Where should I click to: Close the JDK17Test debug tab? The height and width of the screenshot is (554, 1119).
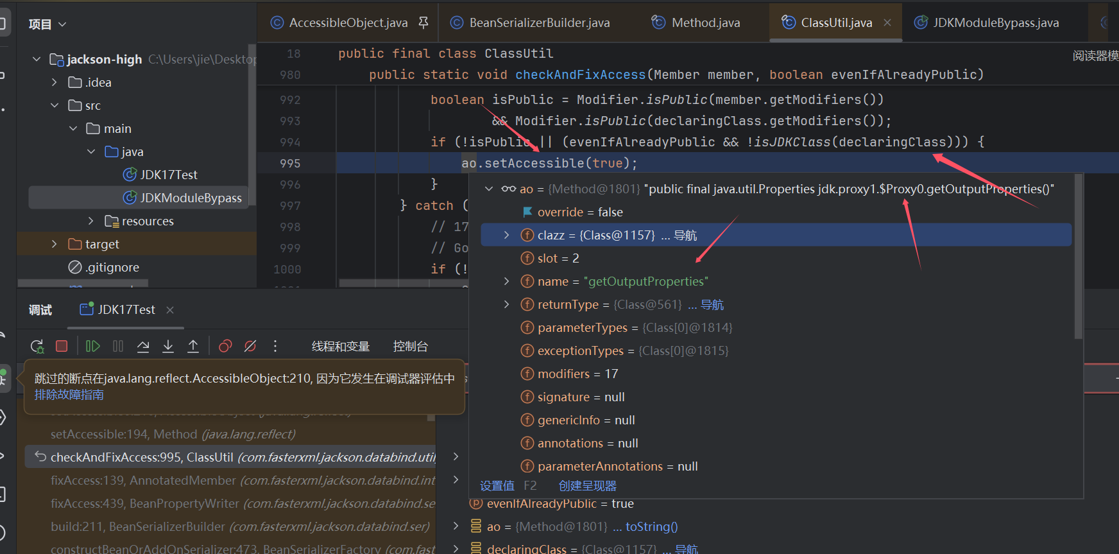tap(170, 310)
